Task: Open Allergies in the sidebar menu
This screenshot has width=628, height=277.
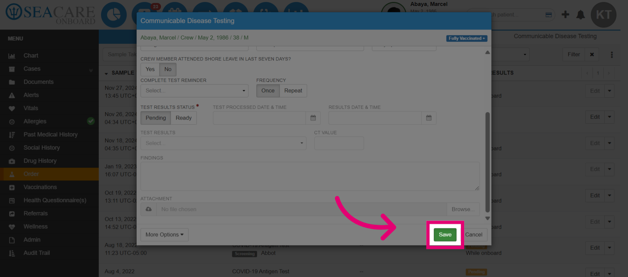Action: pyautogui.click(x=35, y=121)
